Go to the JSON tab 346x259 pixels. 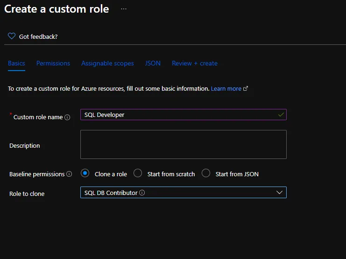153,63
